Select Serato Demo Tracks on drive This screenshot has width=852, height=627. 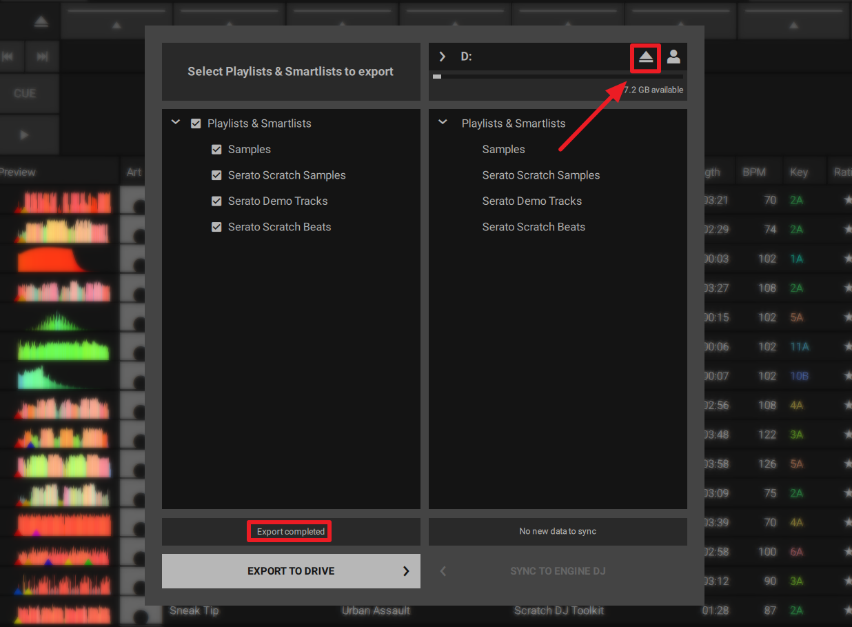point(532,201)
